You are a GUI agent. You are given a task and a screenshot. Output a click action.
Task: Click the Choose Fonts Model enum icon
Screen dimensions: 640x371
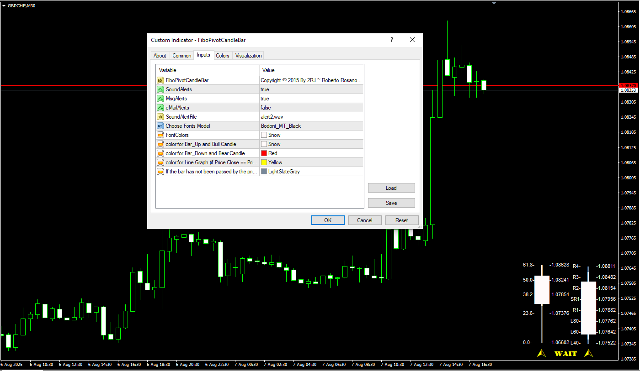tap(160, 126)
